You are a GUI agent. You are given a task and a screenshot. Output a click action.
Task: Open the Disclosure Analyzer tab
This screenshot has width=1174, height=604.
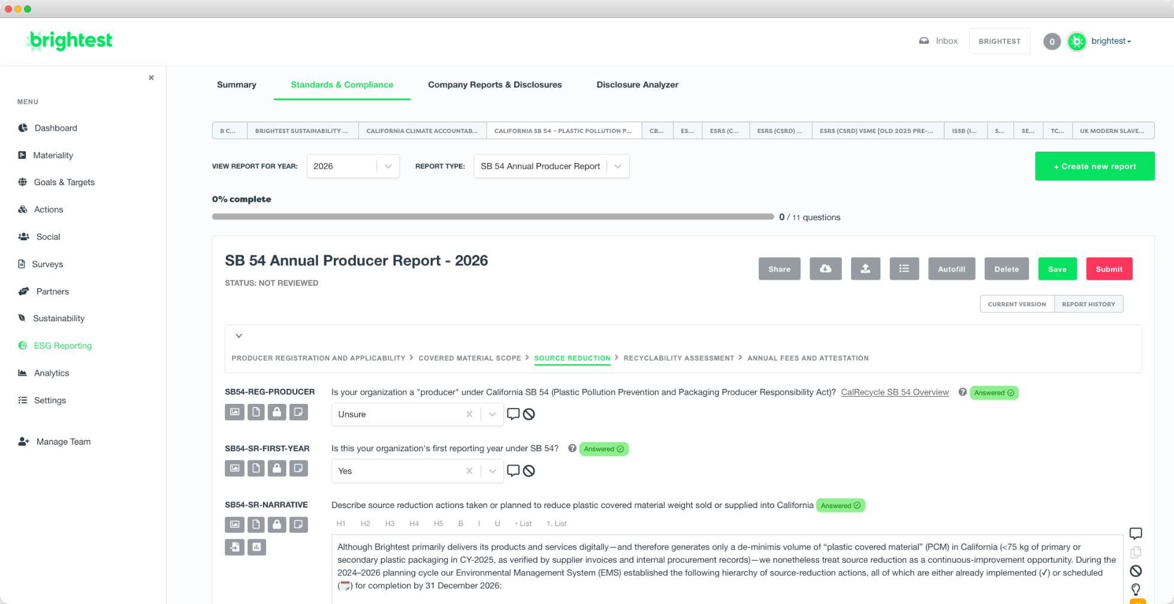pyautogui.click(x=638, y=84)
